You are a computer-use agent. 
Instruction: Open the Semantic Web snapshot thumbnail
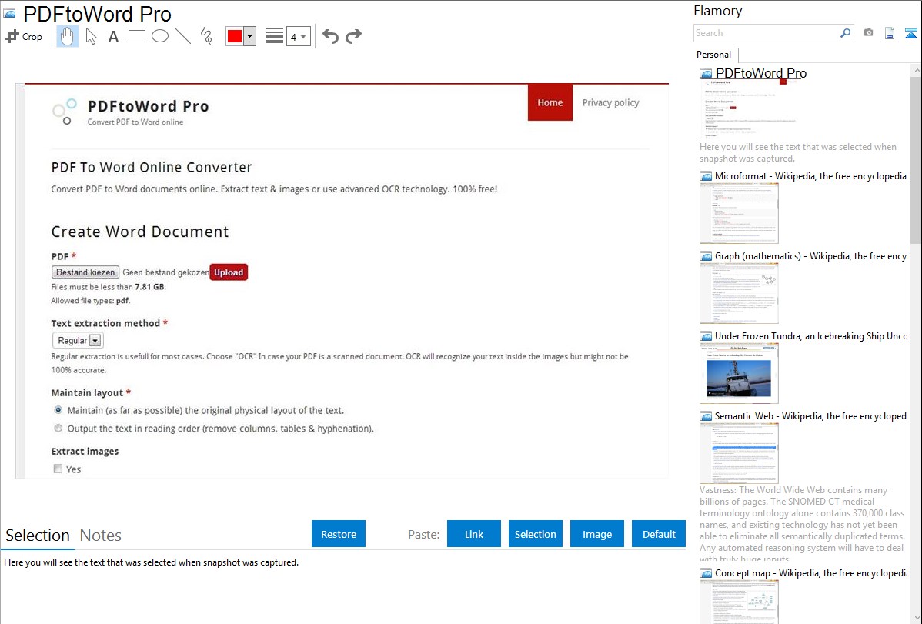coord(739,453)
